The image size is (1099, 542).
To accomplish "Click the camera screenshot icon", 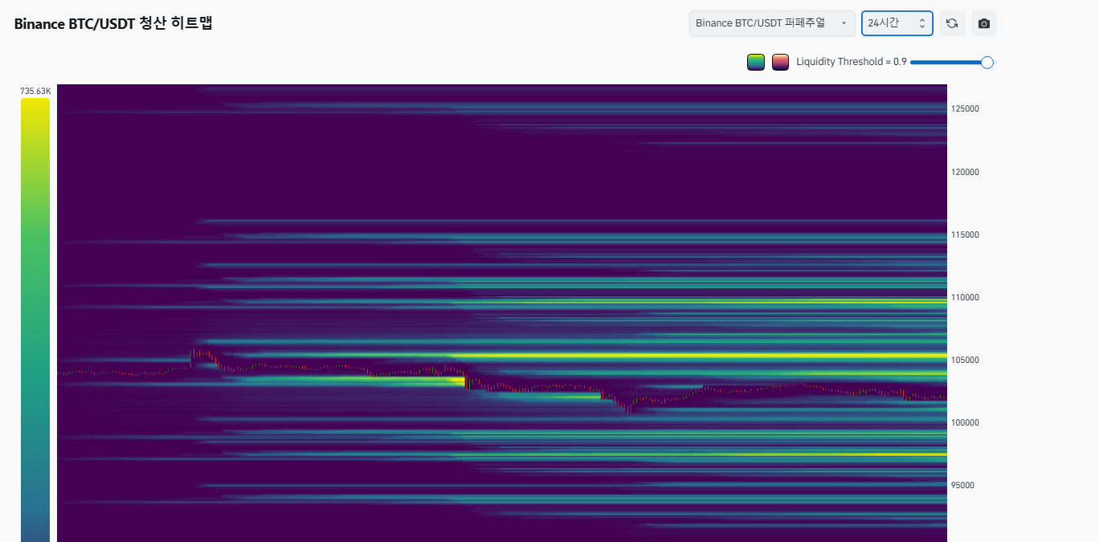I will pyautogui.click(x=984, y=23).
